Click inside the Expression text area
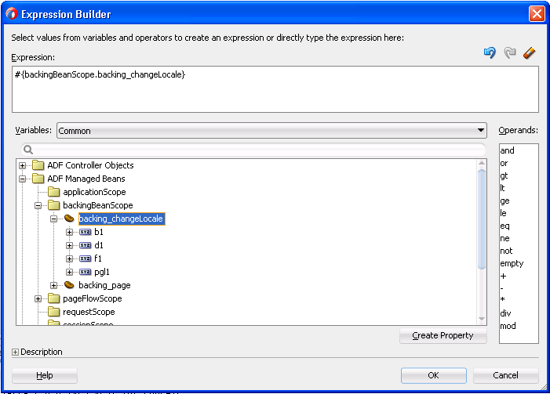The image size is (550, 394). (275, 89)
